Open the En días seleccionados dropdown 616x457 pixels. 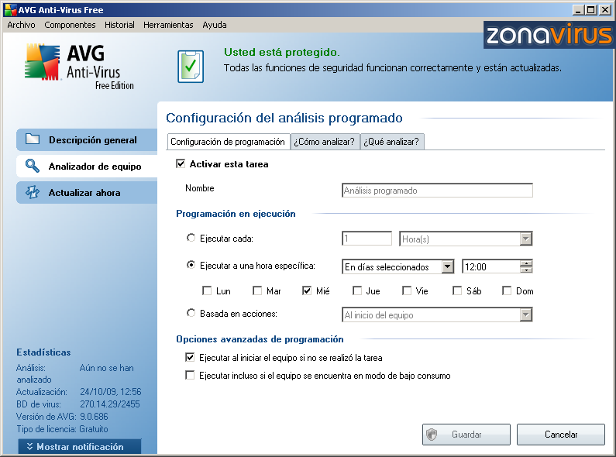pos(447,266)
